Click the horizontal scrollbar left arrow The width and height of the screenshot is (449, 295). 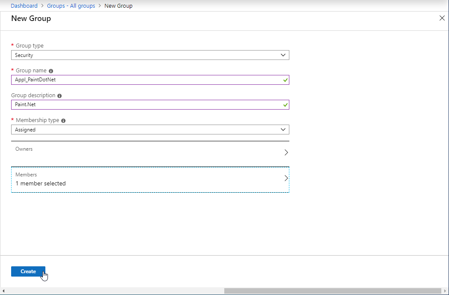pyautogui.click(x=4, y=291)
